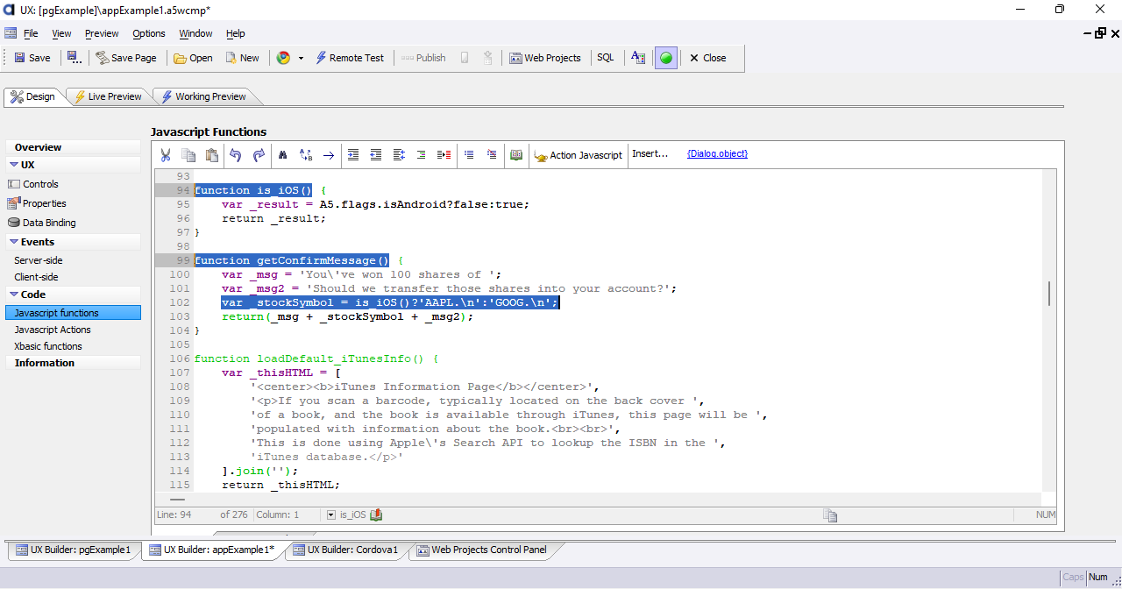1122x589 pixels.
Task: Open the Options menu
Action: coord(149,33)
